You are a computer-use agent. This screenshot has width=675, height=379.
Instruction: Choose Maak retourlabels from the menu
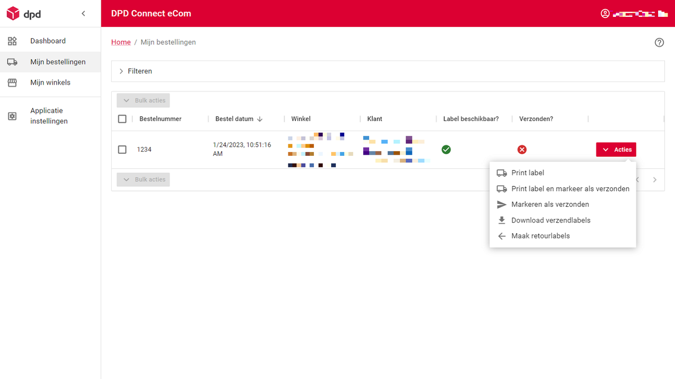(540, 236)
